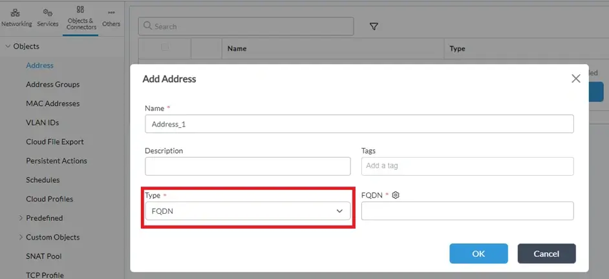Expand the Custom Objects tree node
This screenshot has width=609, height=279.
(x=21, y=237)
